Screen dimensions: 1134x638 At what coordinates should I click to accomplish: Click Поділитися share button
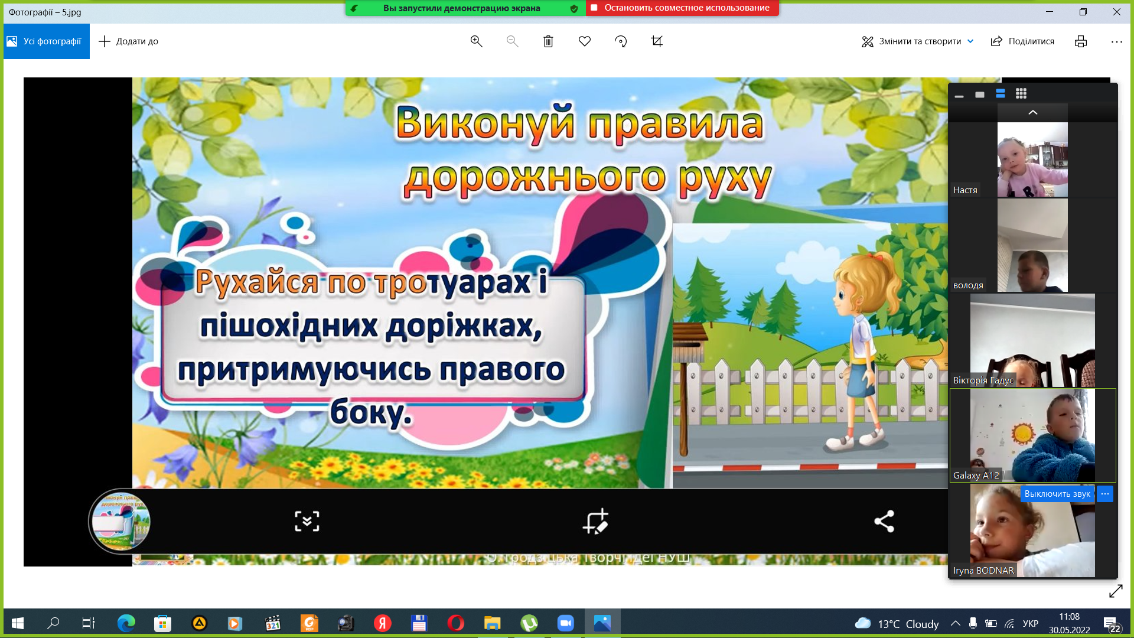(1022, 41)
